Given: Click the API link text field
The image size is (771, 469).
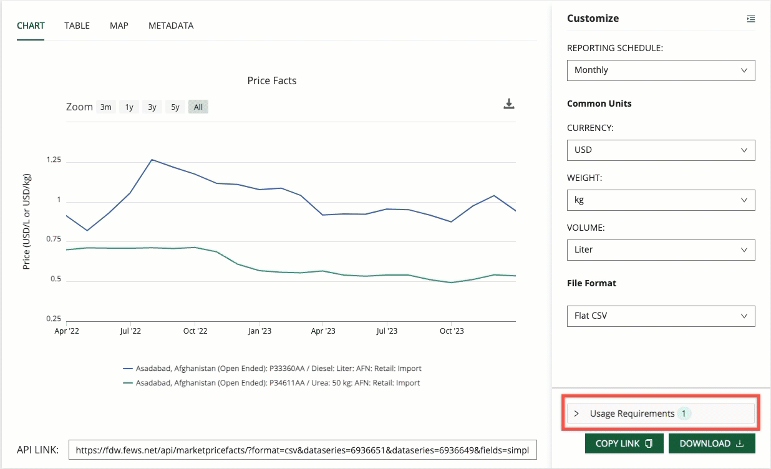Looking at the screenshot, I should pos(302,450).
